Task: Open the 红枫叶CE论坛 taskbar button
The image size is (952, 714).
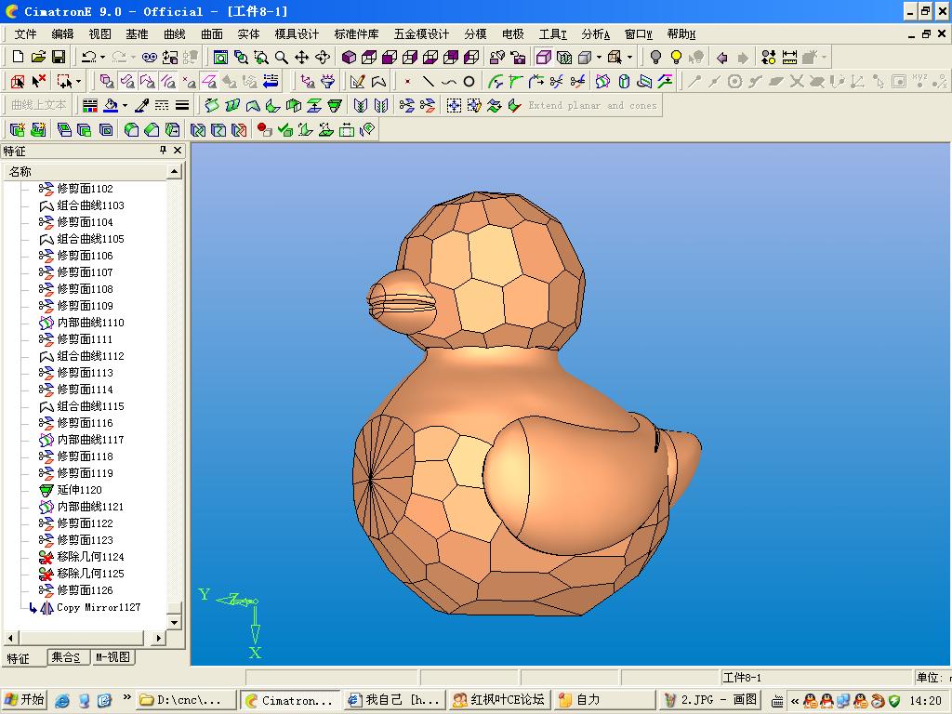Action: click(x=501, y=699)
